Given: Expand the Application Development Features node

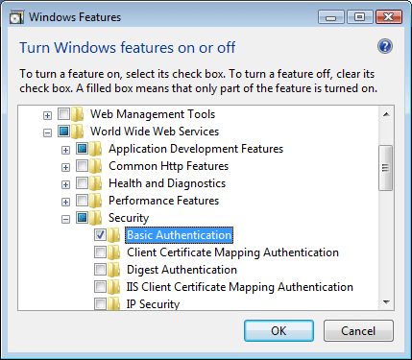Looking at the screenshot, I should pos(65,150).
